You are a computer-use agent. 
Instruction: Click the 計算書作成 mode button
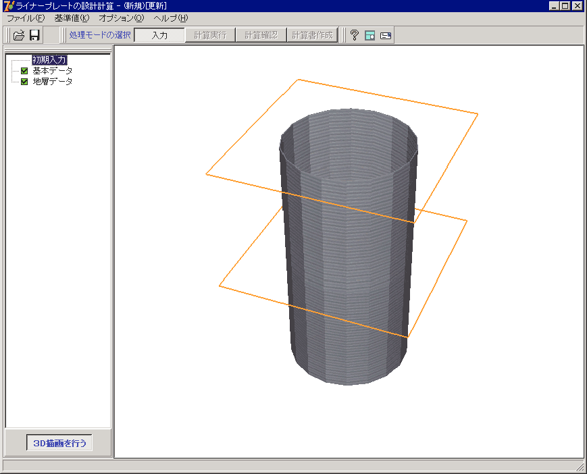coord(312,35)
